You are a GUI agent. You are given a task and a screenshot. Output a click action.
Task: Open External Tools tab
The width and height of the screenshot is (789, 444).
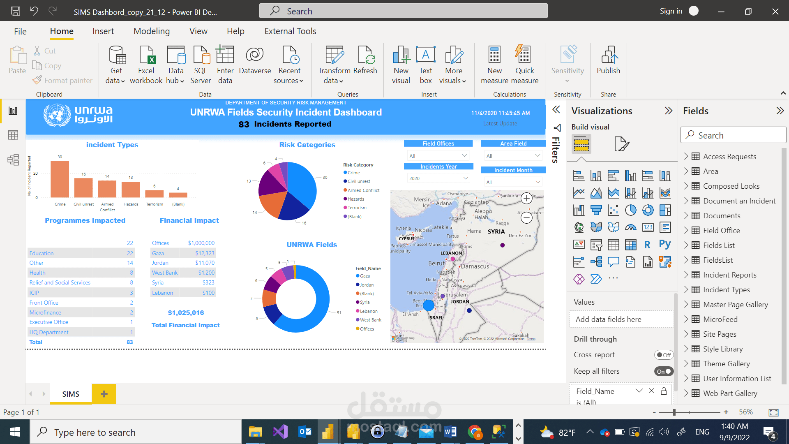pyautogui.click(x=290, y=31)
